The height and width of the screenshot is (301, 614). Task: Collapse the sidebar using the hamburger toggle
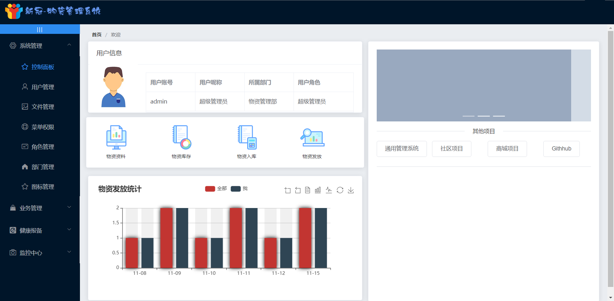(x=40, y=29)
